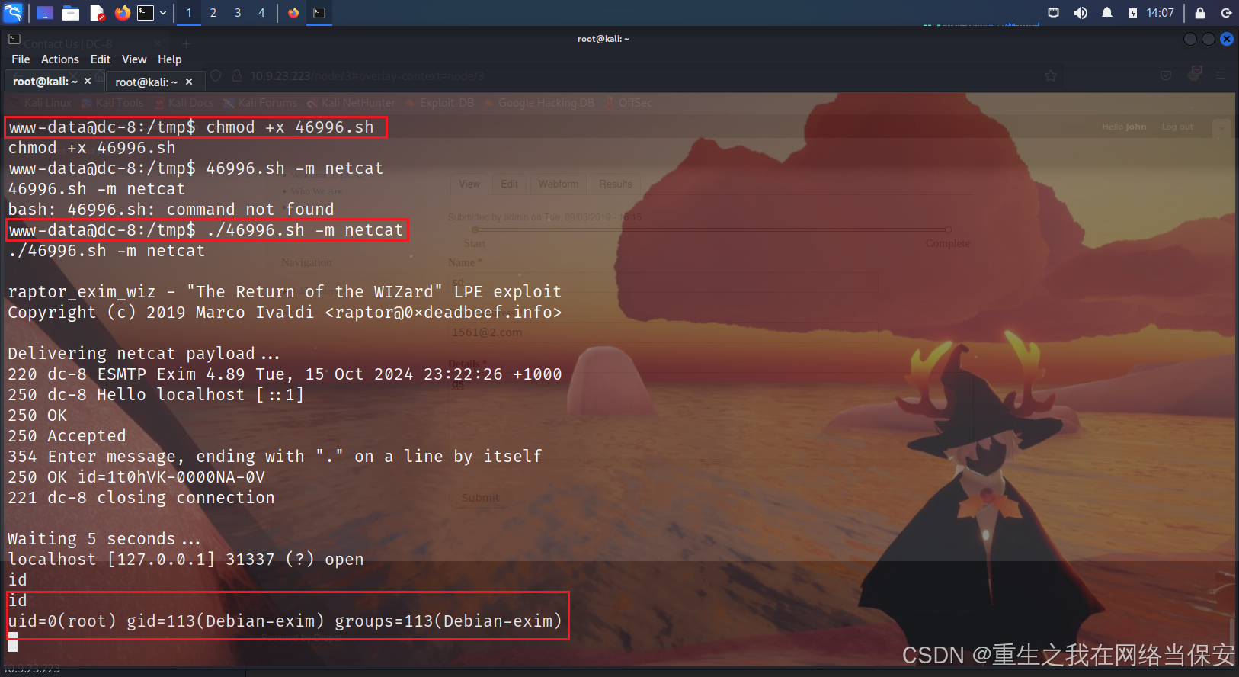This screenshot has width=1239, height=677.
Task: Open terminal emulator launcher in panel
Action: coord(146,13)
